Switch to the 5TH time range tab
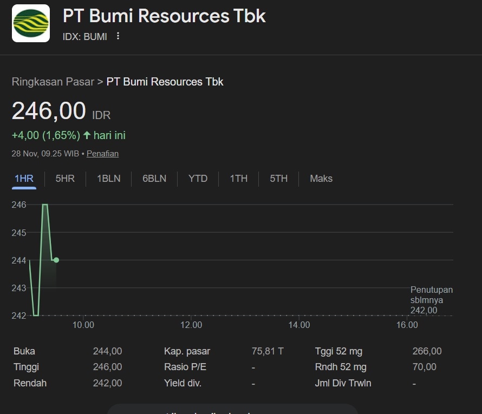482x414 pixels. 278,179
